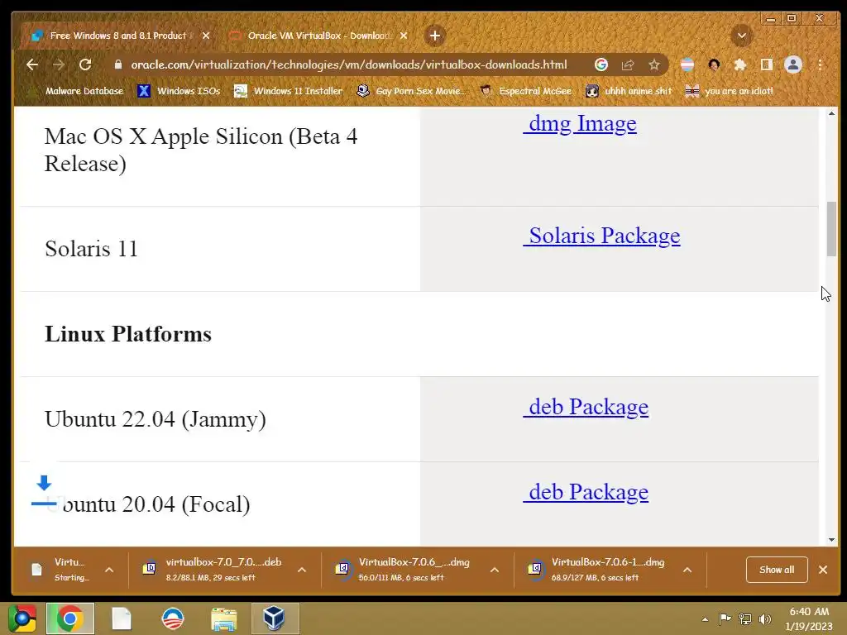Download Ubuntu 22.04 deb Package
The width and height of the screenshot is (847, 635).
[x=586, y=407]
